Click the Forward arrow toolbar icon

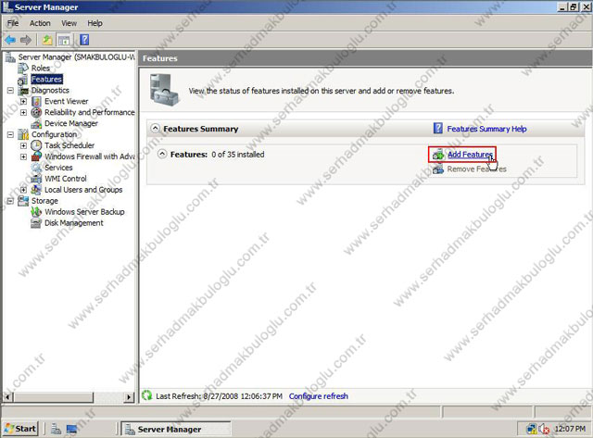tap(26, 40)
